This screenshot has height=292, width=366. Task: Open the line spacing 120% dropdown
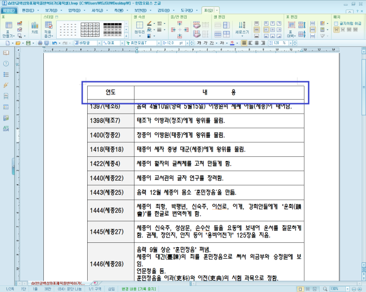pyautogui.click(x=291, y=43)
